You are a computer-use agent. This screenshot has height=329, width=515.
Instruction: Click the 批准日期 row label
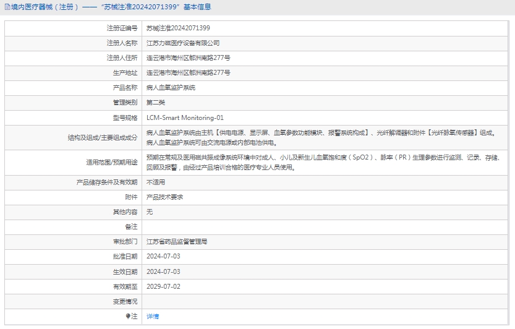click(x=126, y=256)
